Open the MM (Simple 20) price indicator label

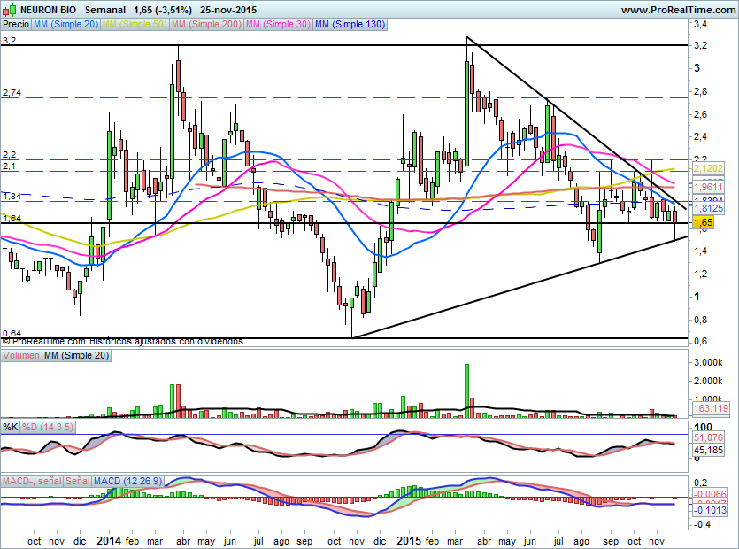[x=66, y=24]
